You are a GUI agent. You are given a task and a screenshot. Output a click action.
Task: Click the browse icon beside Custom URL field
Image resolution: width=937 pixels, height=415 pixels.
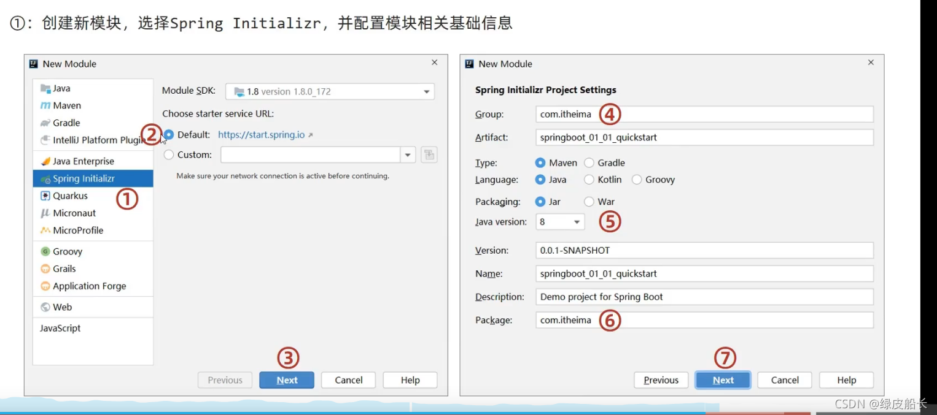(429, 154)
